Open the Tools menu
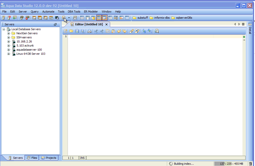Viewport: 255px width, 166px height. 61,12
